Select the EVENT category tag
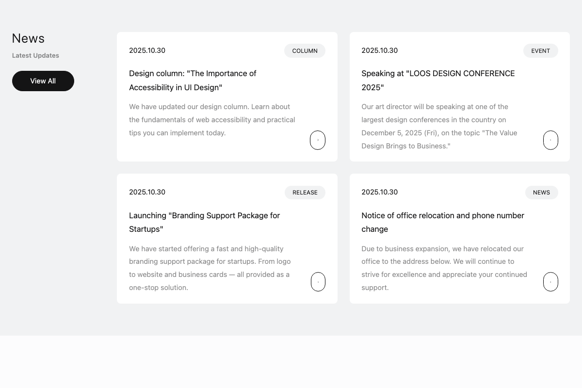The height and width of the screenshot is (388, 582). [540, 51]
